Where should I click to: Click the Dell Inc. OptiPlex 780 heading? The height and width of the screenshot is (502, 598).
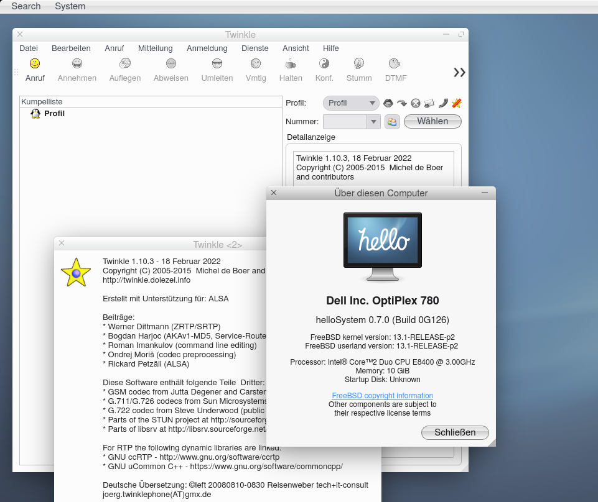click(383, 301)
